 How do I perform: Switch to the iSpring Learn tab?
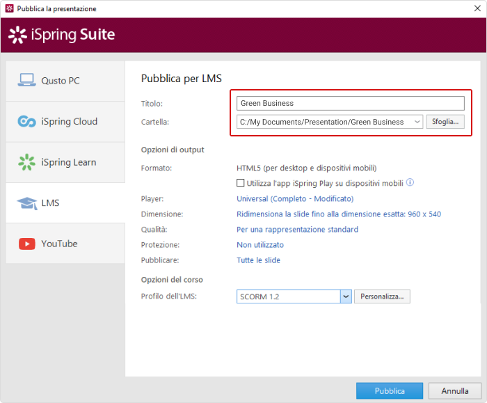click(x=65, y=162)
